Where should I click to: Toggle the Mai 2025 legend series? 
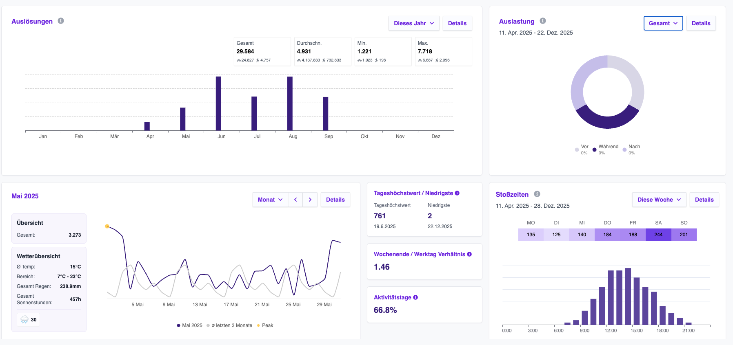[x=189, y=325]
